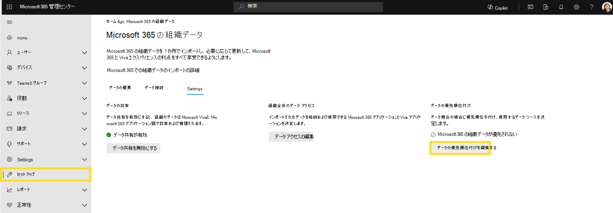Expand the sidebar Settings chevron

tap(84, 159)
